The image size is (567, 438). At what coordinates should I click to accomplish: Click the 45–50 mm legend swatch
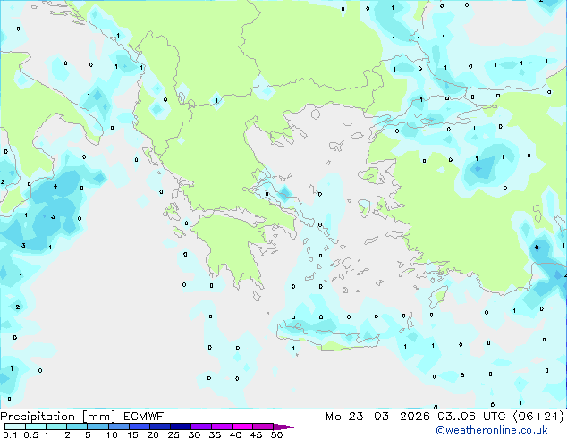click(x=263, y=426)
